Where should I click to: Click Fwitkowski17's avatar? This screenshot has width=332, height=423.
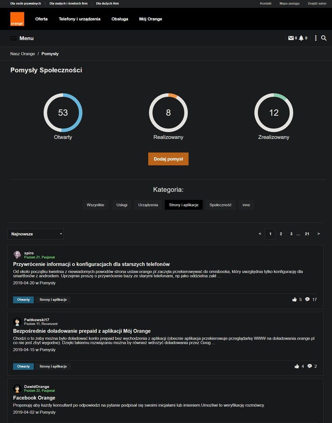pos(17,321)
